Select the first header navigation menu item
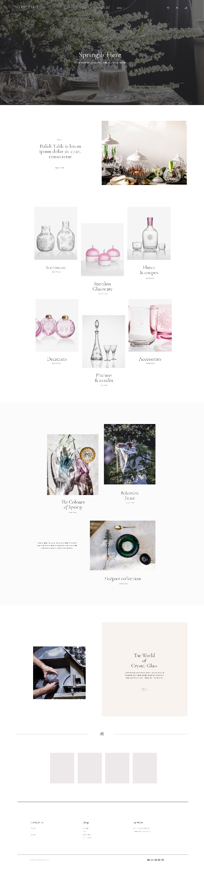 click(x=84, y=8)
